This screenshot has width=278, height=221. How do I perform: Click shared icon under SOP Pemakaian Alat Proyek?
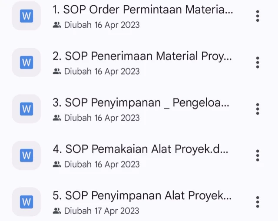tap(56, 165)
